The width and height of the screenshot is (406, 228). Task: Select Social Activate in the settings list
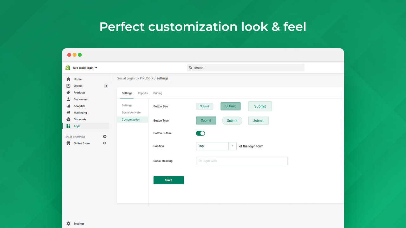131,112
